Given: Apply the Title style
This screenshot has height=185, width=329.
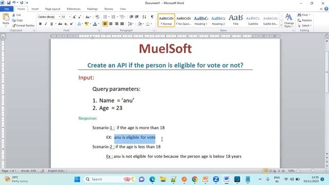Looking at the screenshot, I should click(235, 21).
